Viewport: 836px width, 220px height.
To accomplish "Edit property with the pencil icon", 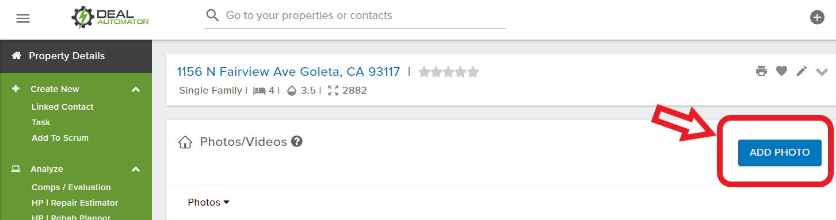I will 801,71.
